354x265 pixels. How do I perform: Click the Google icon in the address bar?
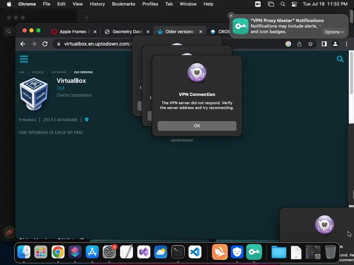[288, 44]
